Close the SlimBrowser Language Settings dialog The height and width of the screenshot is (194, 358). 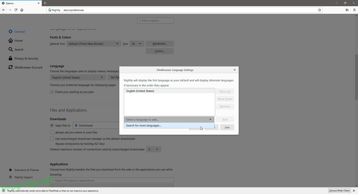tap(234, 70)
